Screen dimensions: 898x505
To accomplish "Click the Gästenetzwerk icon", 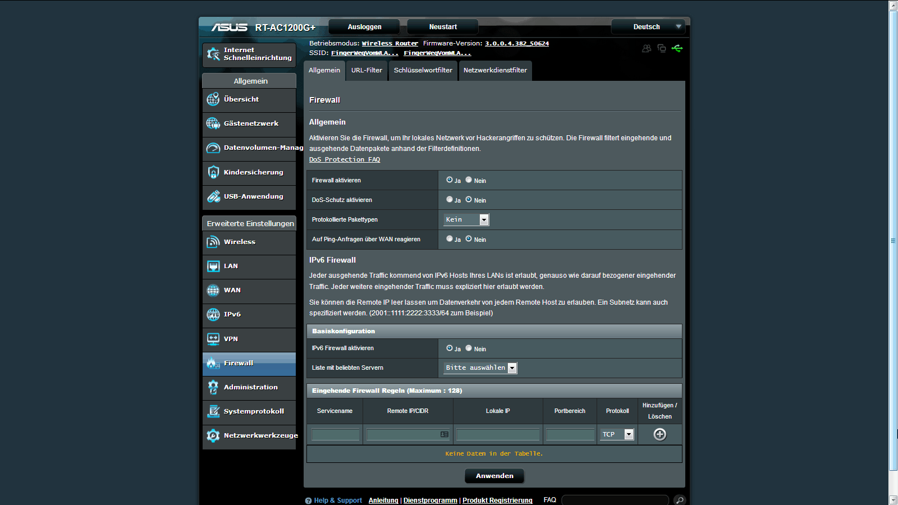I will [213, 123].
